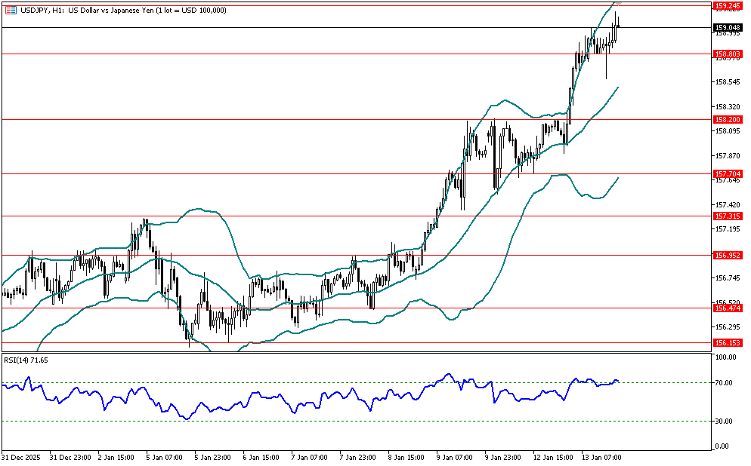This screenshot has height=466, width=751.
Task: Click the 158.545 price scale value
Action: click(x=725, y=82)
